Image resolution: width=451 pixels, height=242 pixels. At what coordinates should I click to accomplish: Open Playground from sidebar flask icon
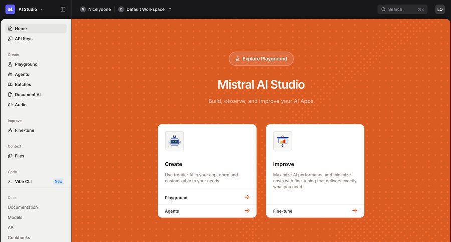click(x=10, y=64)
